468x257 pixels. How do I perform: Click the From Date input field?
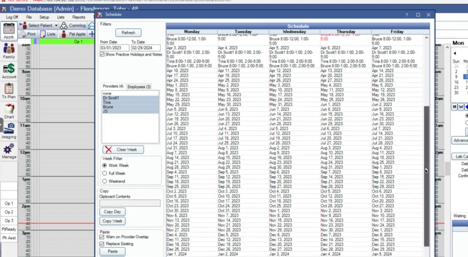coord(114,48)
